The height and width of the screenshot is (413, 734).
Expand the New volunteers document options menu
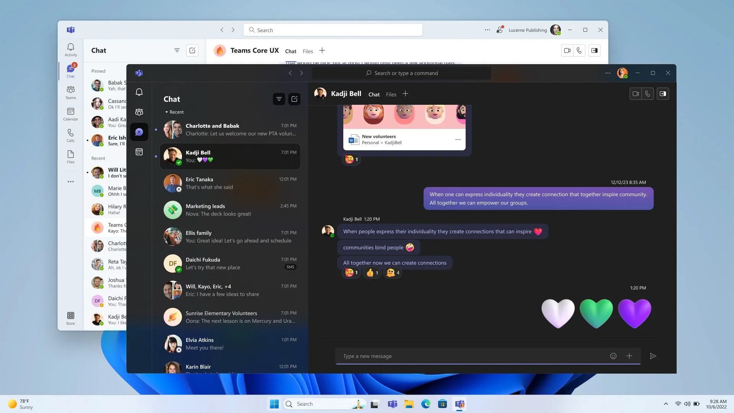[x=458, y=140]
